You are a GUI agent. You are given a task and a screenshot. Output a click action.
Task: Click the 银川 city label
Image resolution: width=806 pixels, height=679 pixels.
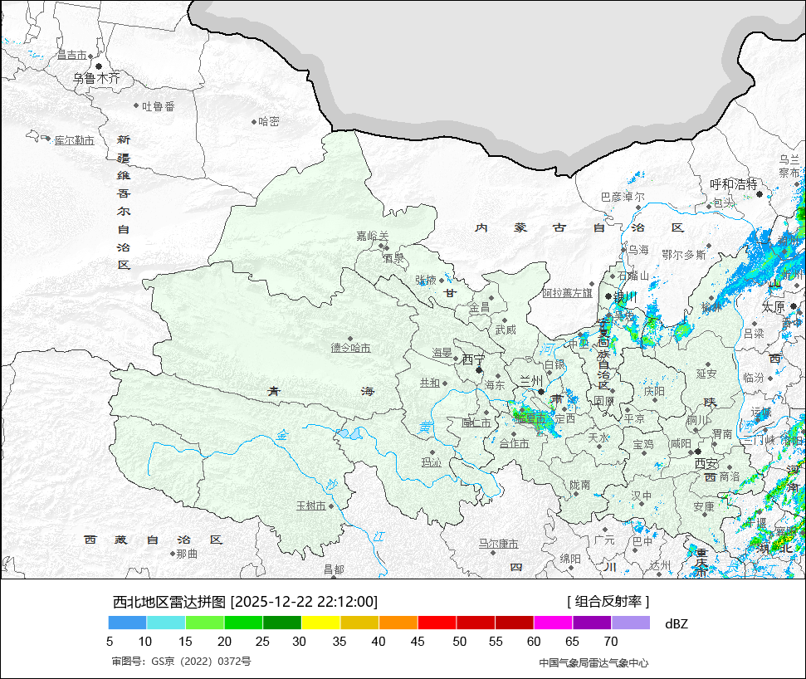pos(625,297)
